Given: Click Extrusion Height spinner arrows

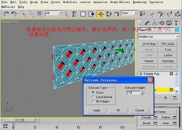Looking at the screenshot, I should [x=143, y=93].
